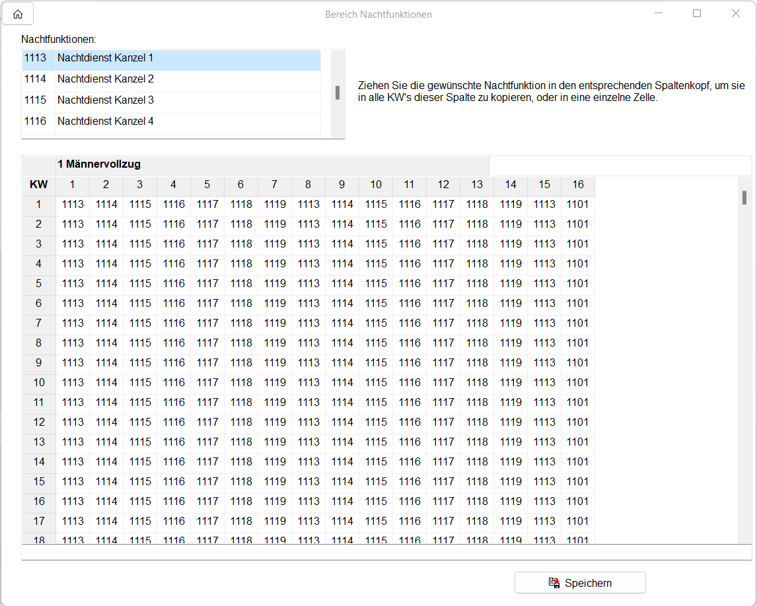Maximize the Bereich Nachtfunktionen window
Image resolution: width=757 pixels, height=606 pixels.
point(697,14)
